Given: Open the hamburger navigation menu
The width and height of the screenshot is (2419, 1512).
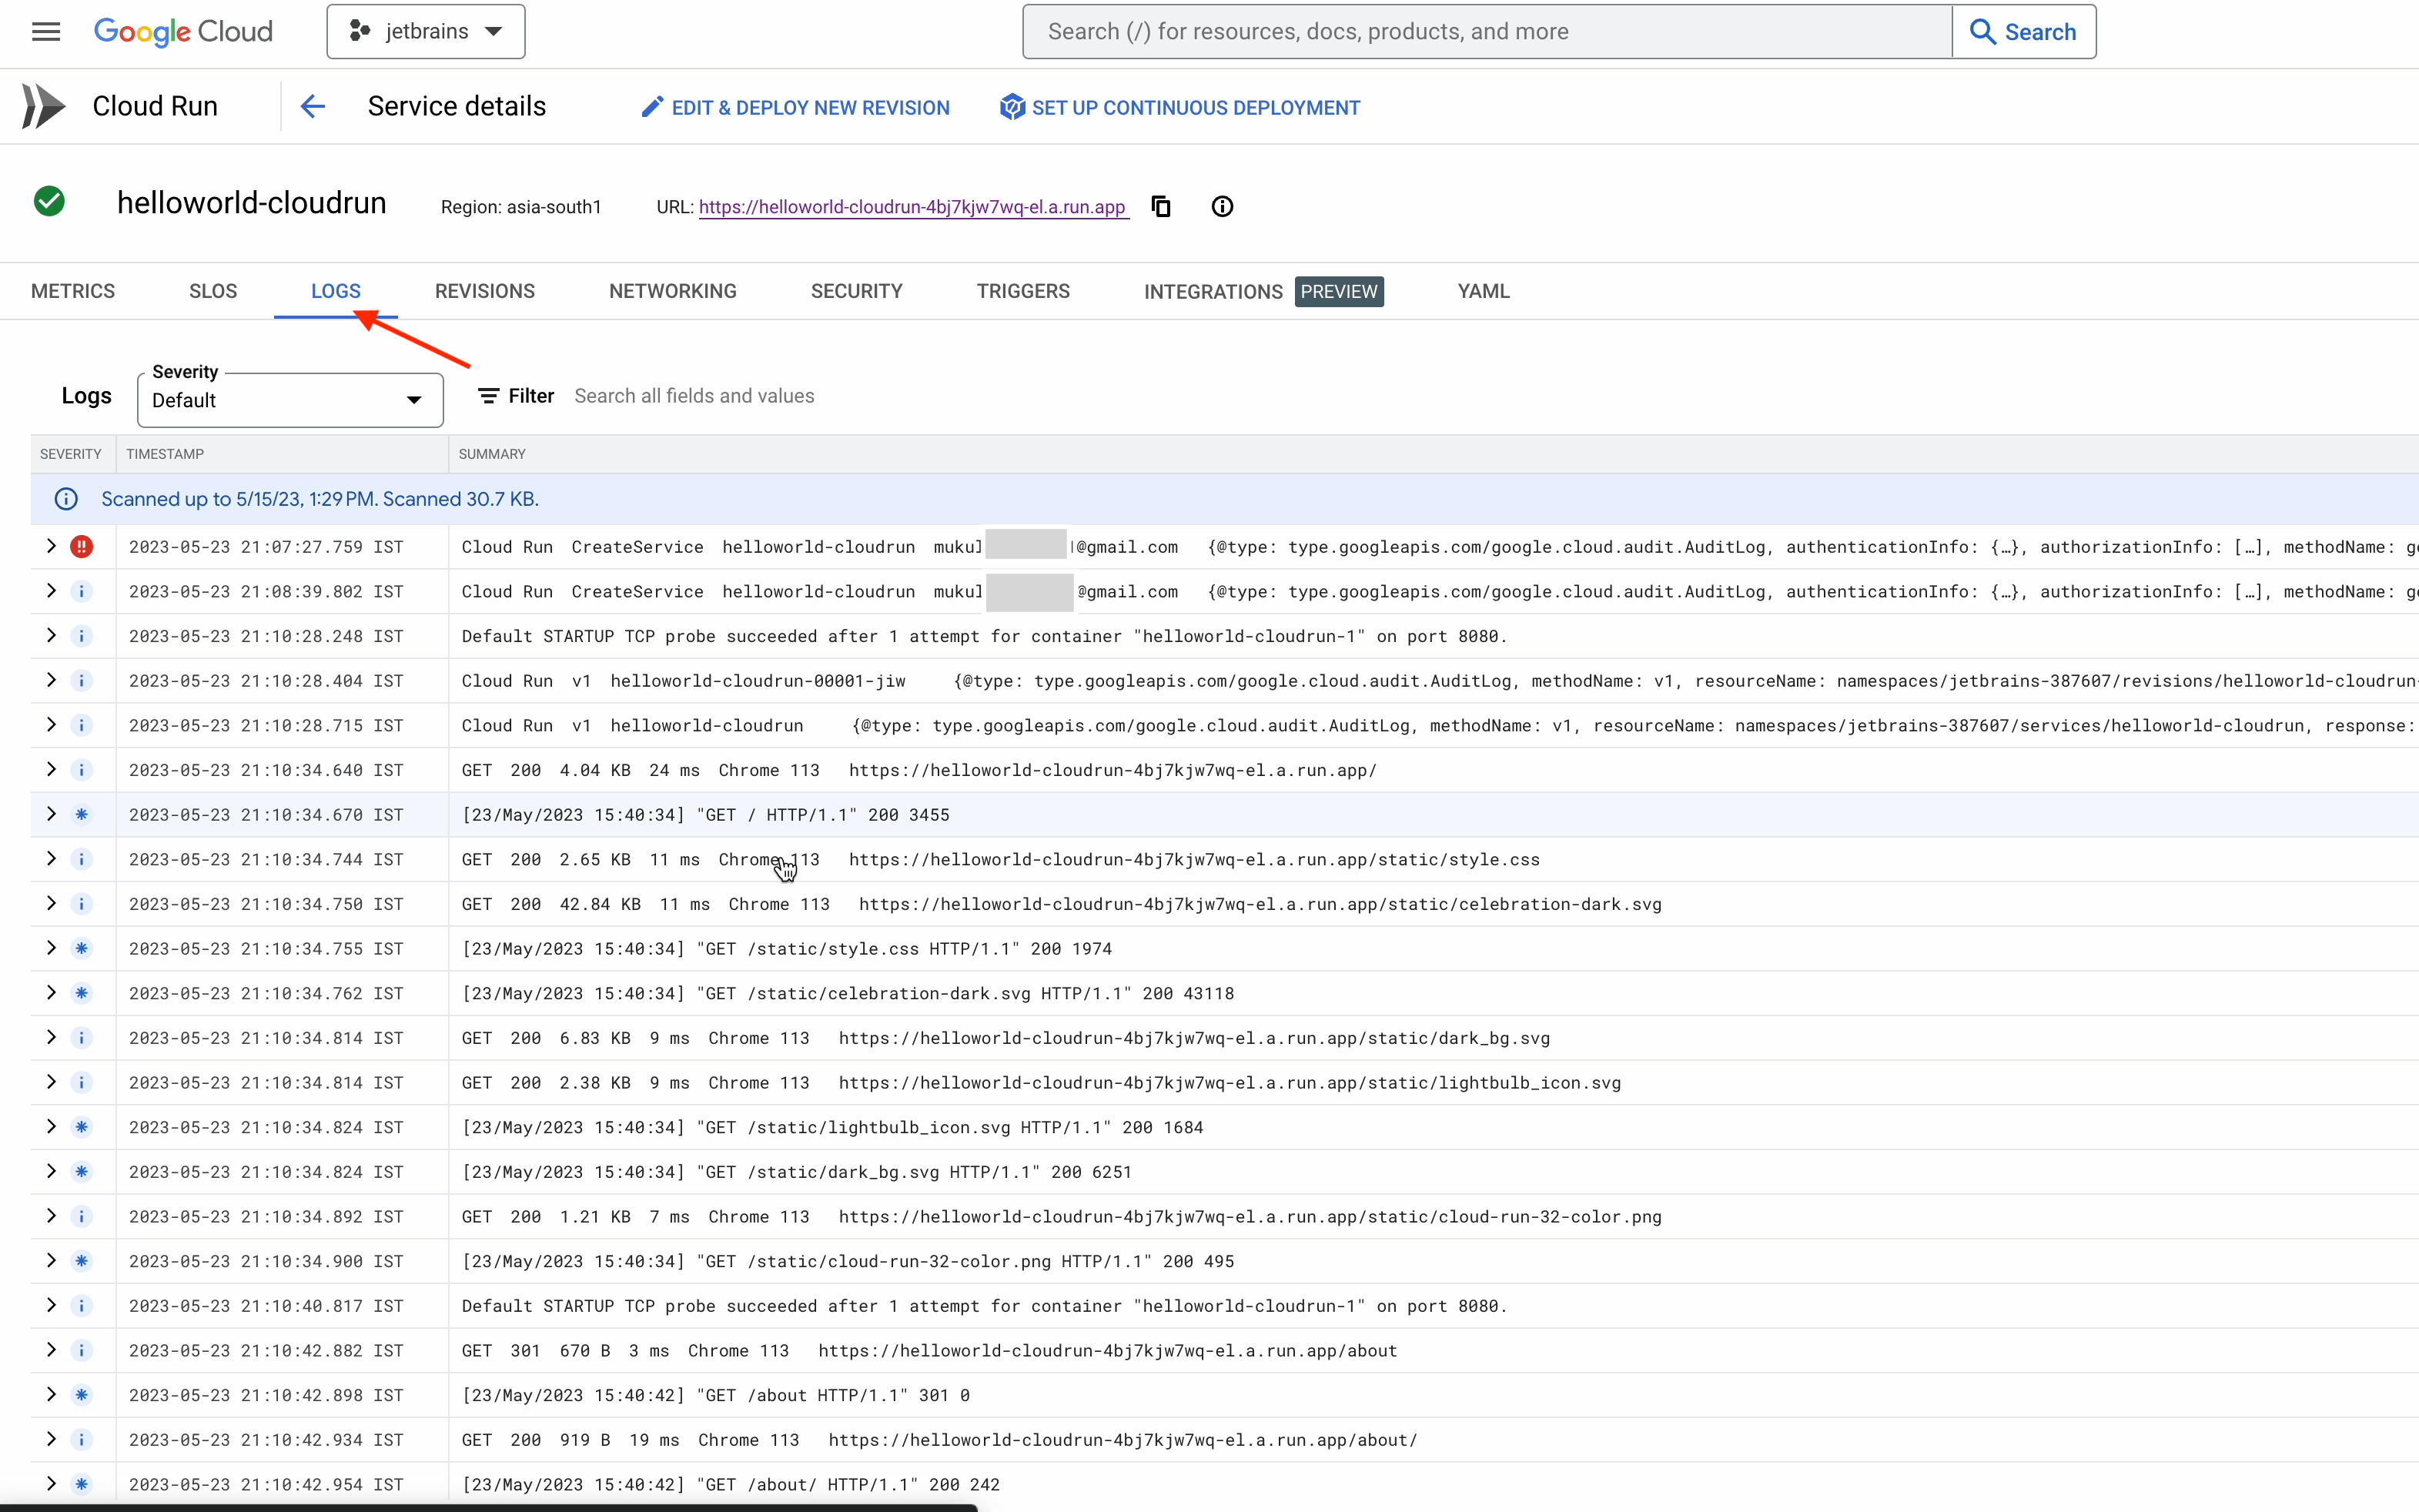Looking at the screenshot, I should pyautogui.click(x=46, y=32).
